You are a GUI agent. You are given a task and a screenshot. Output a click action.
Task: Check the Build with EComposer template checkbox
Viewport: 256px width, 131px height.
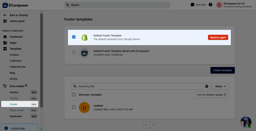74,52
